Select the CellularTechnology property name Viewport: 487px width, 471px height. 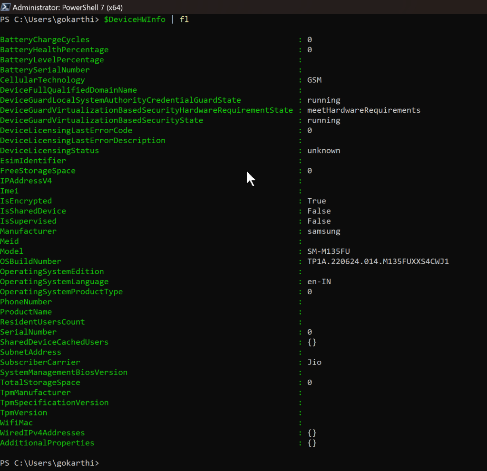(42, 80)
